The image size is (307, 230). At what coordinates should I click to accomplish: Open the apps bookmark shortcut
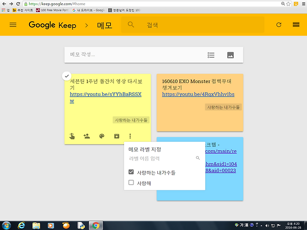(x=6, y=10)
